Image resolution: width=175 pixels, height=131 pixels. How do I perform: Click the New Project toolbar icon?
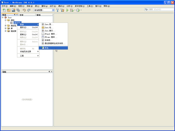[9, 10]
